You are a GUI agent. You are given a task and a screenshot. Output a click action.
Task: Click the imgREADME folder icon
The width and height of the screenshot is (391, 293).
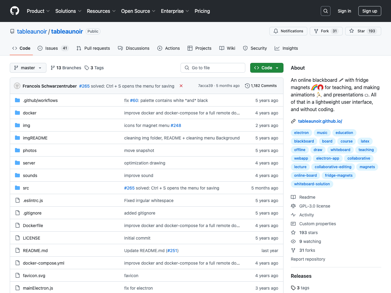(17, 138)
